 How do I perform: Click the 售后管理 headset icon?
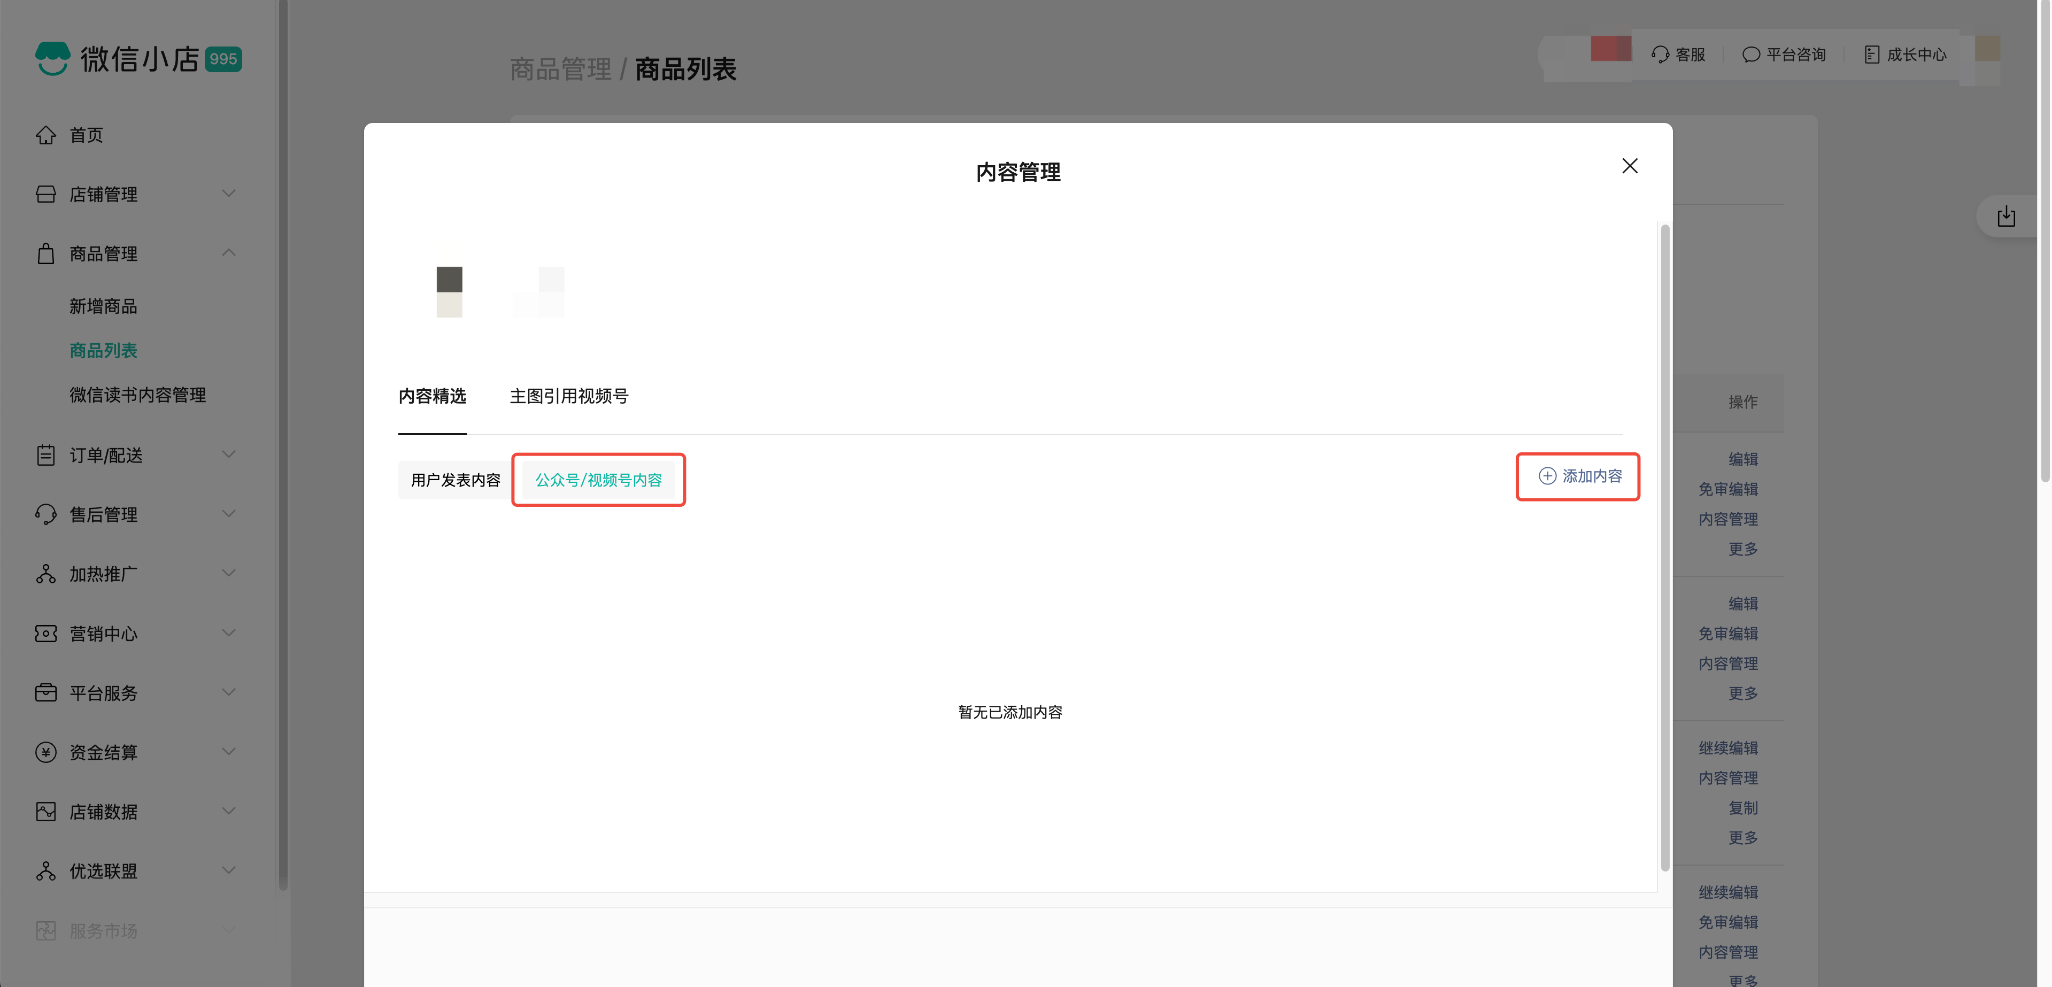(x=45, y=514)
